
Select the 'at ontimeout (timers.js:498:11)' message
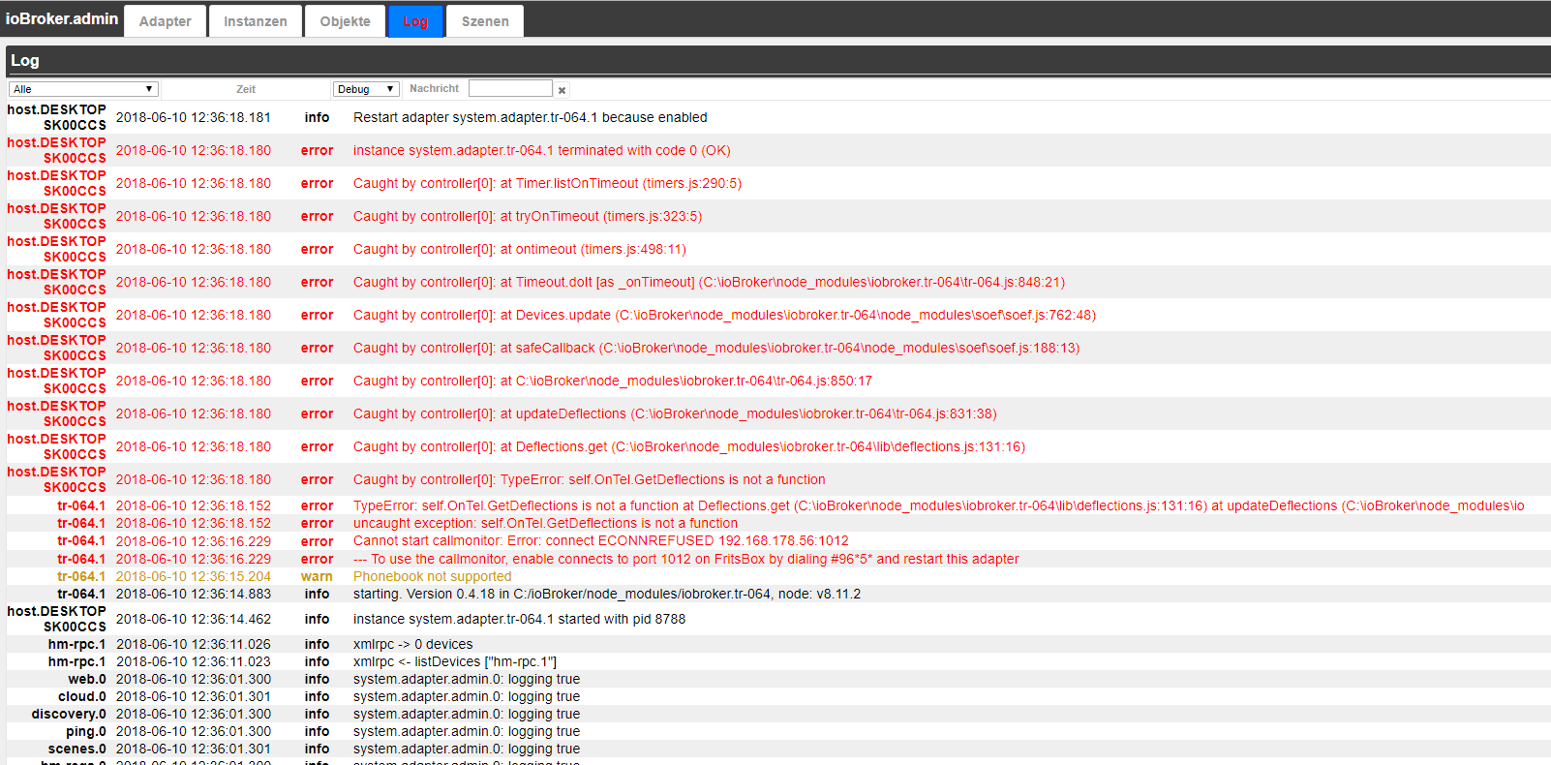[x=520, y=249]
